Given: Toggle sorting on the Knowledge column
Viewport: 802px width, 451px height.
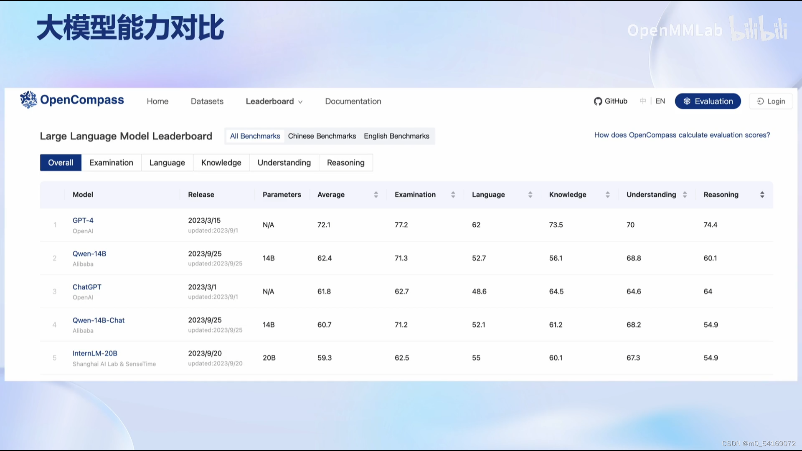Looking at the screenshot, I should 608,194.
